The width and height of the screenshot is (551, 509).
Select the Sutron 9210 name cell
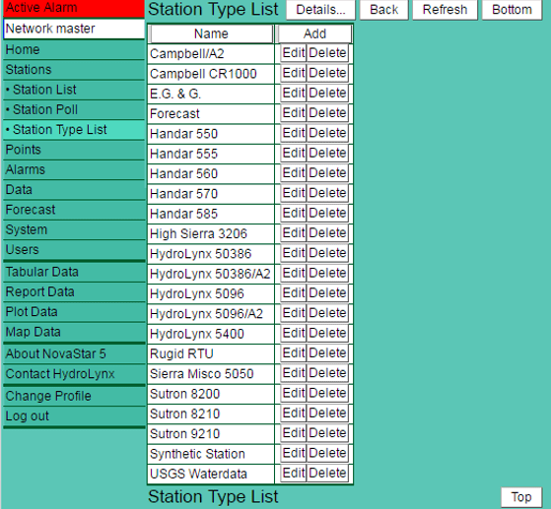(x=211, y=434)
